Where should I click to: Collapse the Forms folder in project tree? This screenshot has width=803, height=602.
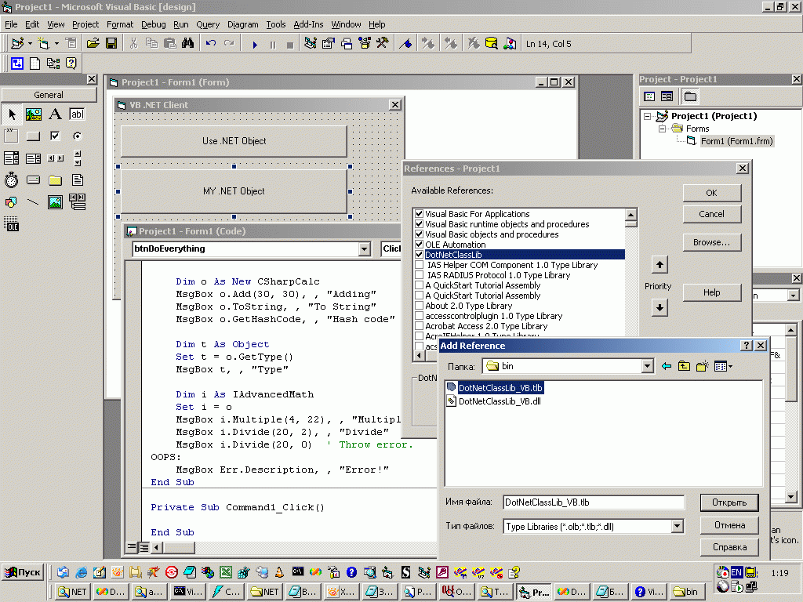662,129
